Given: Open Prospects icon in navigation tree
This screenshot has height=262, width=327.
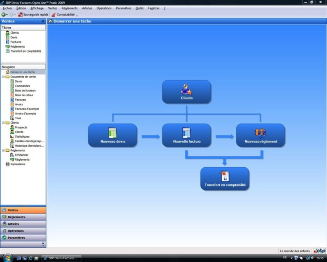Looking at the screenshot, I should point(12,127).
